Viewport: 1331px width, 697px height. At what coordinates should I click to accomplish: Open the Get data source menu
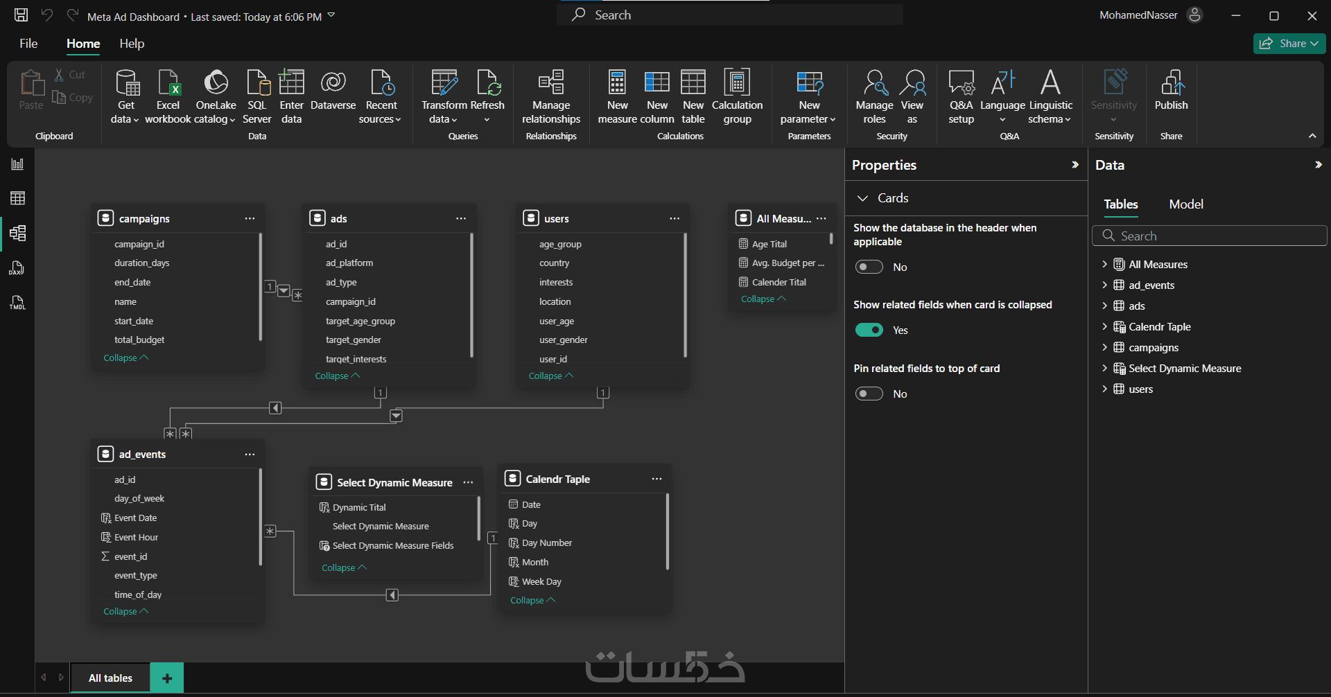125,96
